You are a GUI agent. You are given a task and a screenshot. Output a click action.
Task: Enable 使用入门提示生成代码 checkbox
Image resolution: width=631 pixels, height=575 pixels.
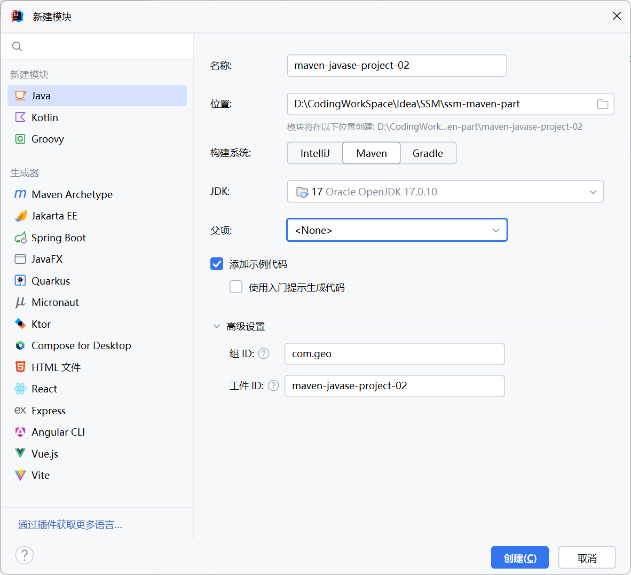236,287
